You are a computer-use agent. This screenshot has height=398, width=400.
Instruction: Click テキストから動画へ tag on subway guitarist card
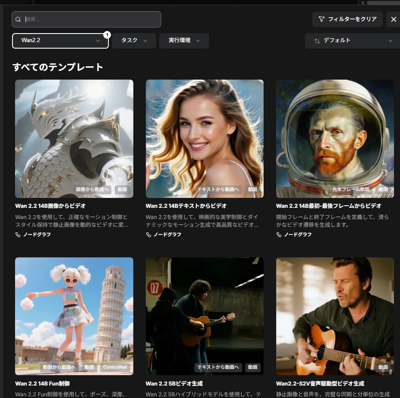[218, 367]
